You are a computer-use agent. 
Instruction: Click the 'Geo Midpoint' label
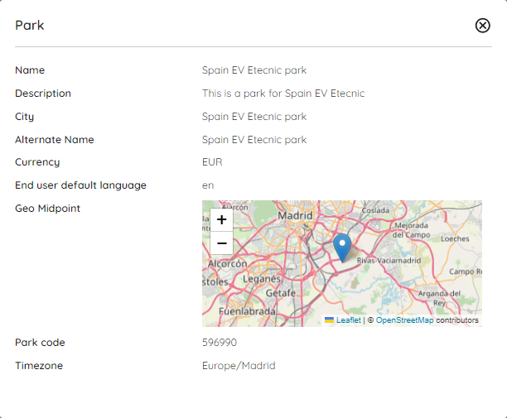[47, 209]
